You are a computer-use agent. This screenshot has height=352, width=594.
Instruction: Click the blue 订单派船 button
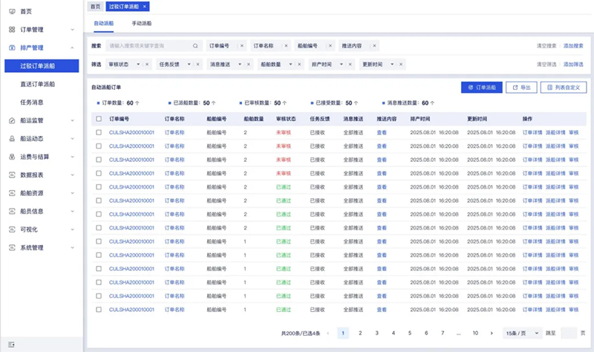pos(481,88)
